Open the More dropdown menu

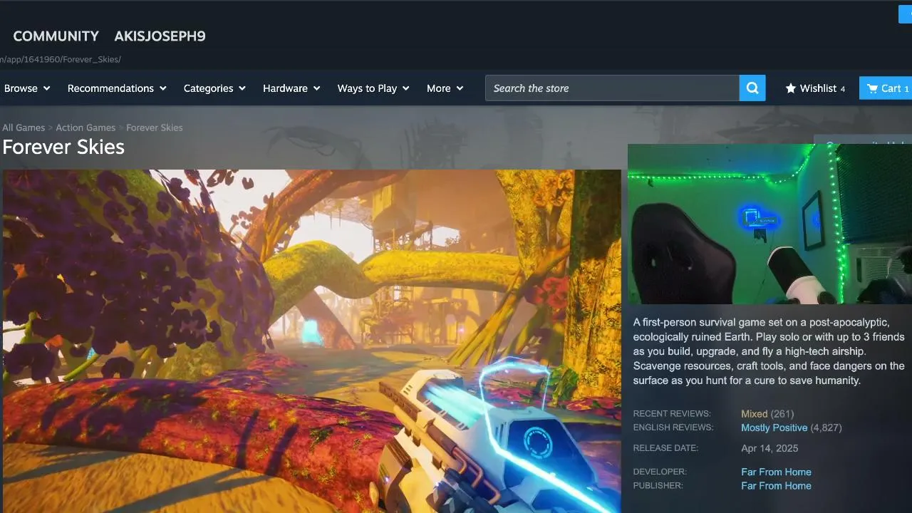(x=445, y=88)
